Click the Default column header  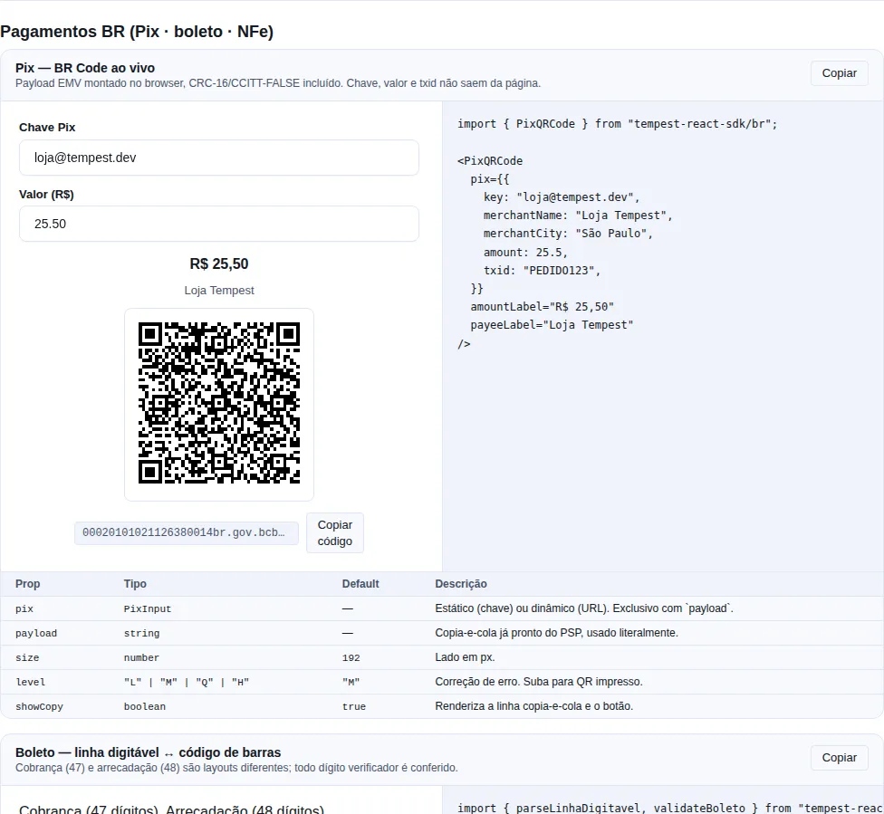click(x=360, y=584)
